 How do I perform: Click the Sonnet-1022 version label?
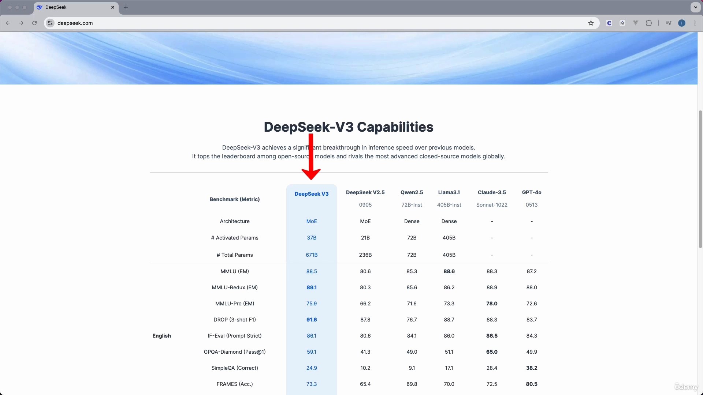tap(492, 205)
